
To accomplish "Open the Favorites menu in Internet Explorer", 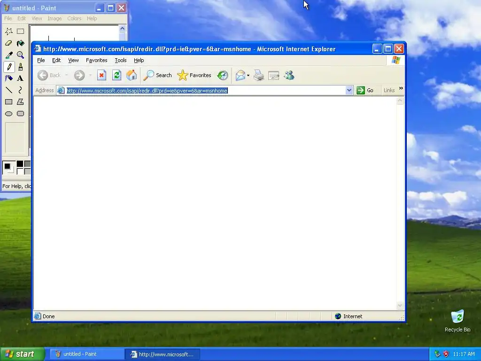I will 97,60.
